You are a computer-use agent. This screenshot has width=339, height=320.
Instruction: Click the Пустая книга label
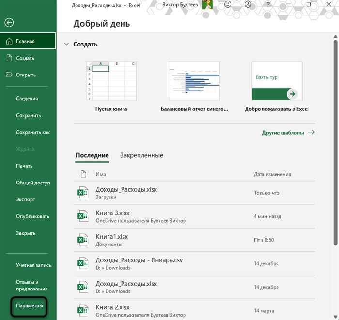pos(111,109)
